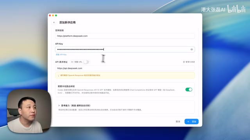Focus the 官网链接 field with platform.deepseek.com

[x=125, y=36]
